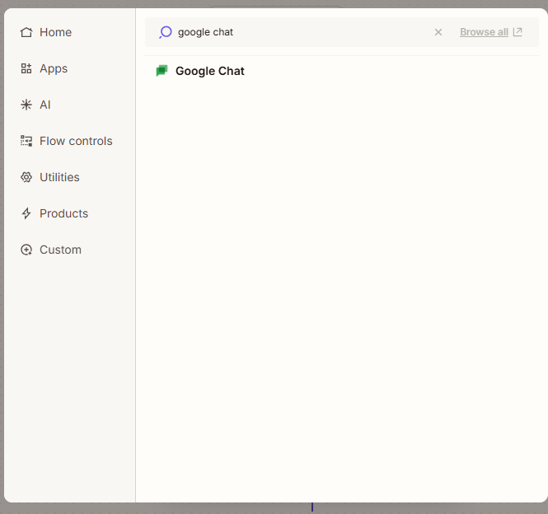
Task: Click the AI sparkle icon
Action: click(x=26, y=105)
